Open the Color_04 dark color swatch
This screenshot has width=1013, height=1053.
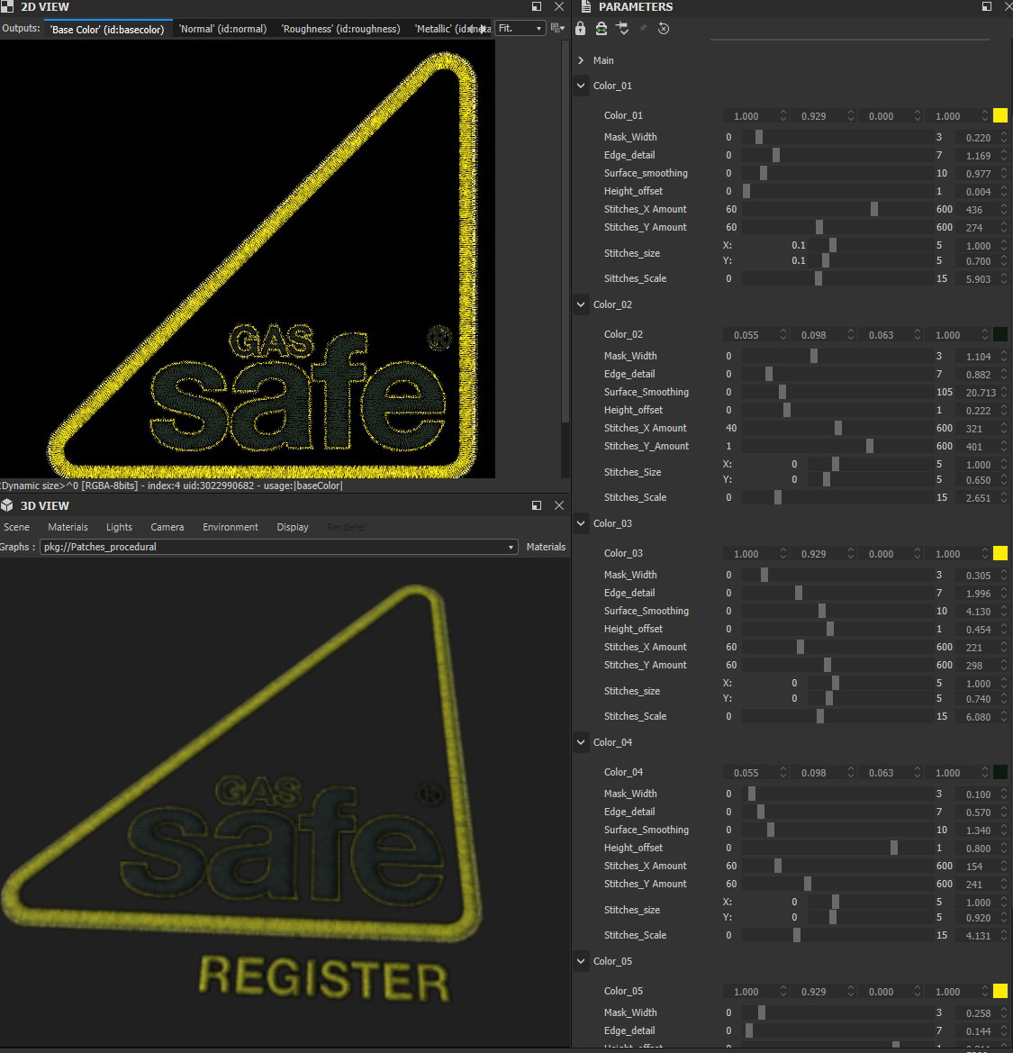[x=1000, y=772]
